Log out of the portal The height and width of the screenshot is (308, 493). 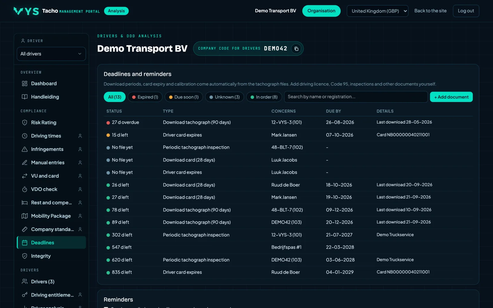466,11
